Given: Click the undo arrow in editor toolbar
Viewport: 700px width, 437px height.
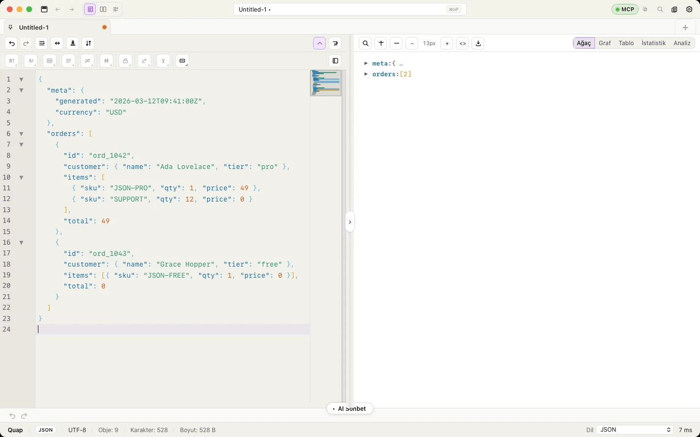Looking at the screenshot, I should [x=12, y=43].
